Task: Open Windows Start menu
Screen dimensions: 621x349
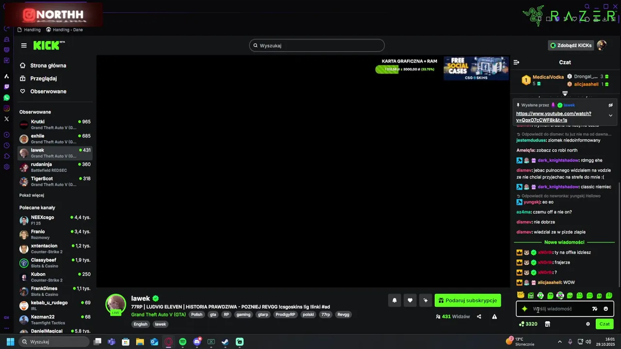Action: click(11, 342)
